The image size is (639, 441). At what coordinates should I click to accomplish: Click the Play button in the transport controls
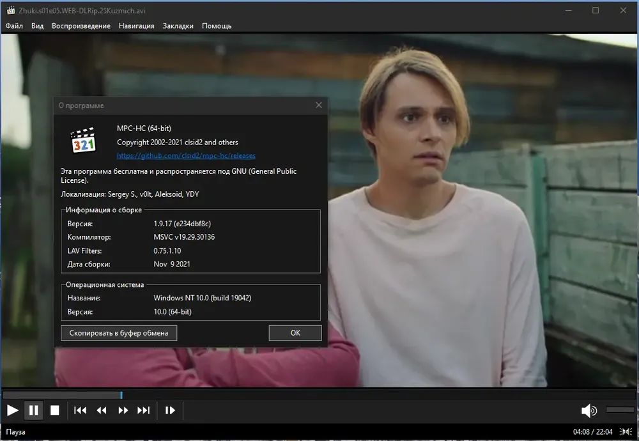(13, 410)
